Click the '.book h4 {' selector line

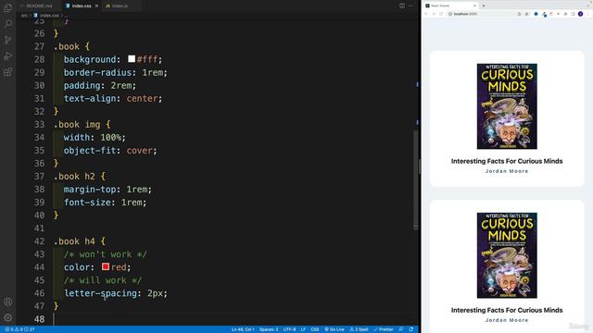click(80, 240)
